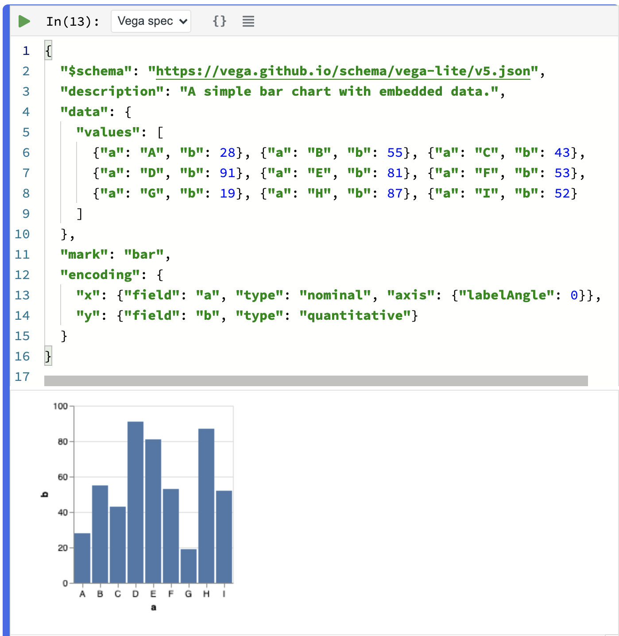Collapse the closing brace fold on line 16
Screen dimensions: 619x636
pyautogui.click(x=48, y=356)
